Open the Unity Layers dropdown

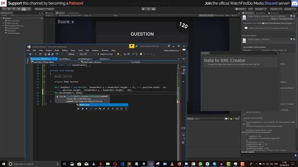(x=276, y=9)
